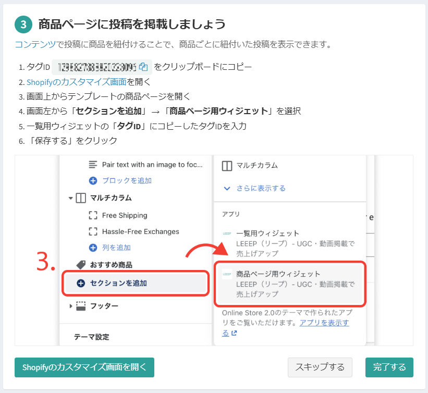Viewport: 428px width, 393px height.
Task: Click the おすすめ商品 row text
Action: coord(111,265)
